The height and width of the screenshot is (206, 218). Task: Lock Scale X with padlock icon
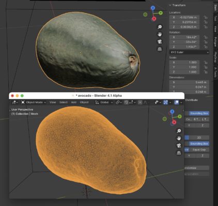[x=206, y=62]
